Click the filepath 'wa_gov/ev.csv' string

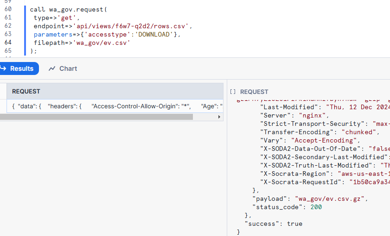point(102,43)
